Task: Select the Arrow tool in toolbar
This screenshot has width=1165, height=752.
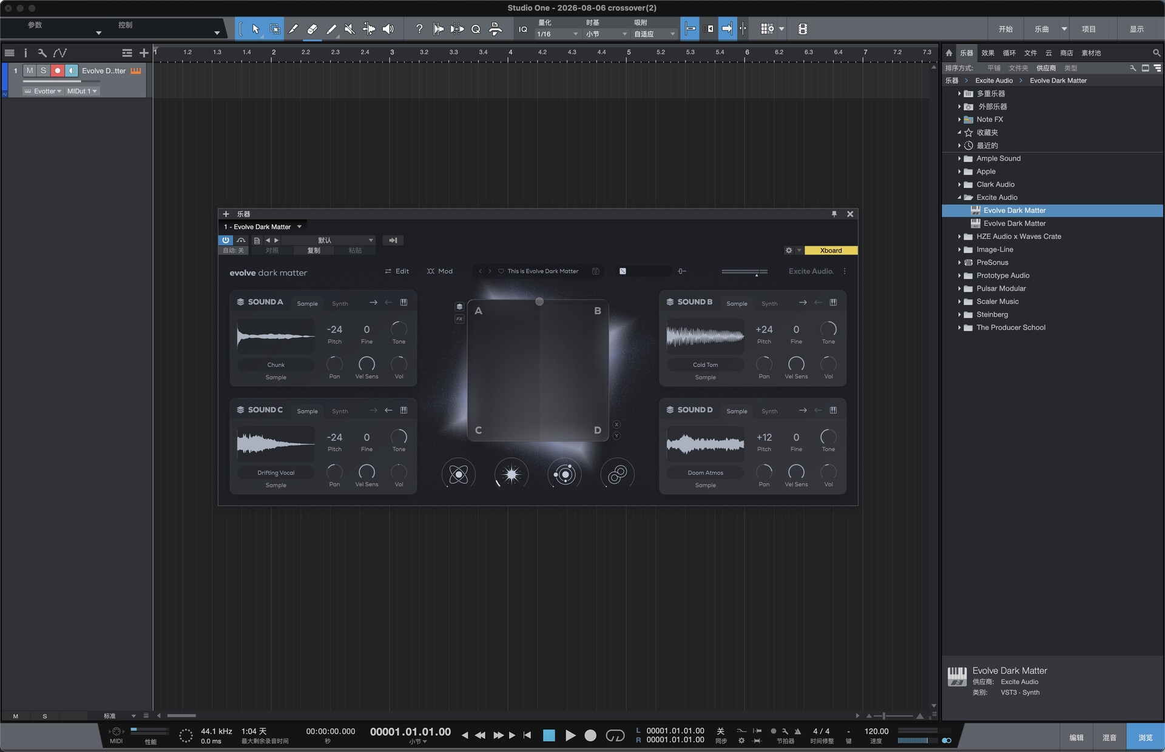Action: point(255,29)
